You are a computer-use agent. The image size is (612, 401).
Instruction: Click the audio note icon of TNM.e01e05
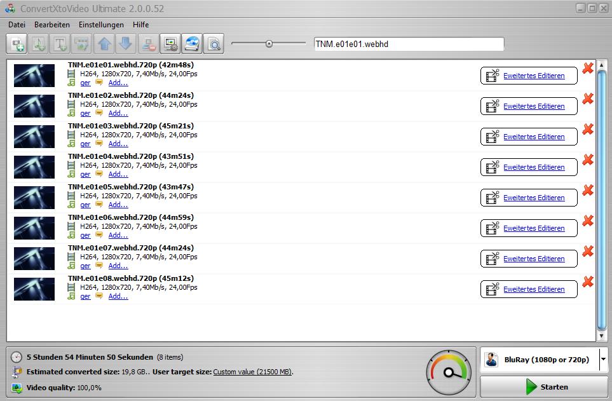pos(71,205)
